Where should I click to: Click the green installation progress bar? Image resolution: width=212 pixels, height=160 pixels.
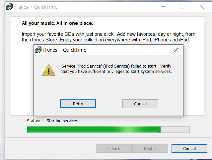pyautogui.click(x=108, y=130)
